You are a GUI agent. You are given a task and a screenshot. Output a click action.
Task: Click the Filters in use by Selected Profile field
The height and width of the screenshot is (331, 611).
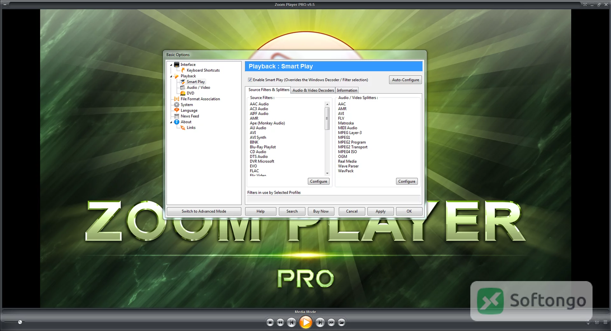tap(334, 199)
